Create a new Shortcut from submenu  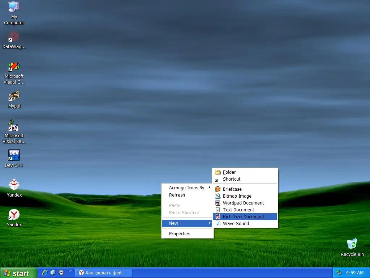pyautogui.click(x=245, y=179)
